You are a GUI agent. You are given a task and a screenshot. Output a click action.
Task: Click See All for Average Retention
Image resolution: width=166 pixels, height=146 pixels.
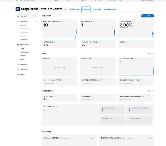point(92,138)
